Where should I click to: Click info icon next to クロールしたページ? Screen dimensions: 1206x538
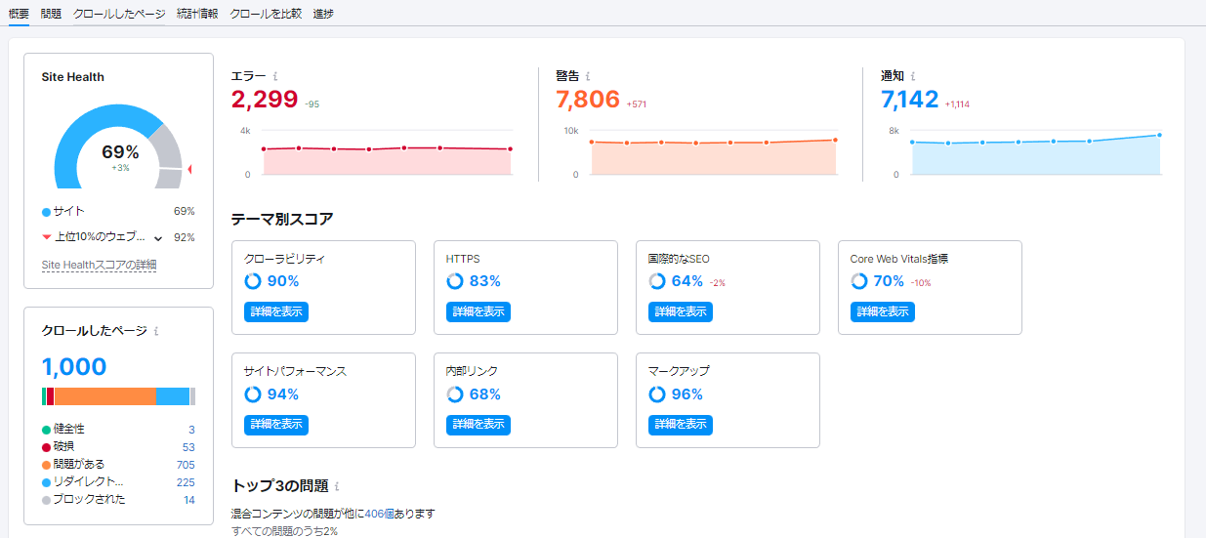tap(156, 331)
